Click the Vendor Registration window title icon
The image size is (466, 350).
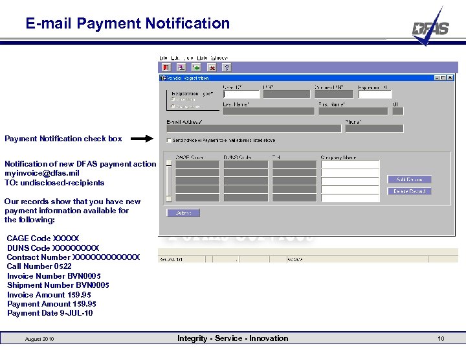pyautogui.click(x=163, y=78)
